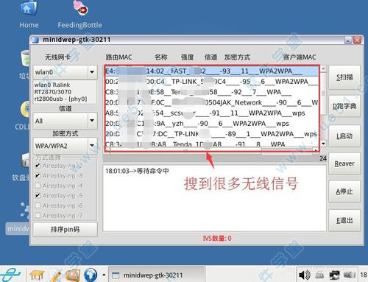Toggle the Aireplay-ng -3 checkbox
The width and height of the screenshot is (368, 282).
pos(38,176)
